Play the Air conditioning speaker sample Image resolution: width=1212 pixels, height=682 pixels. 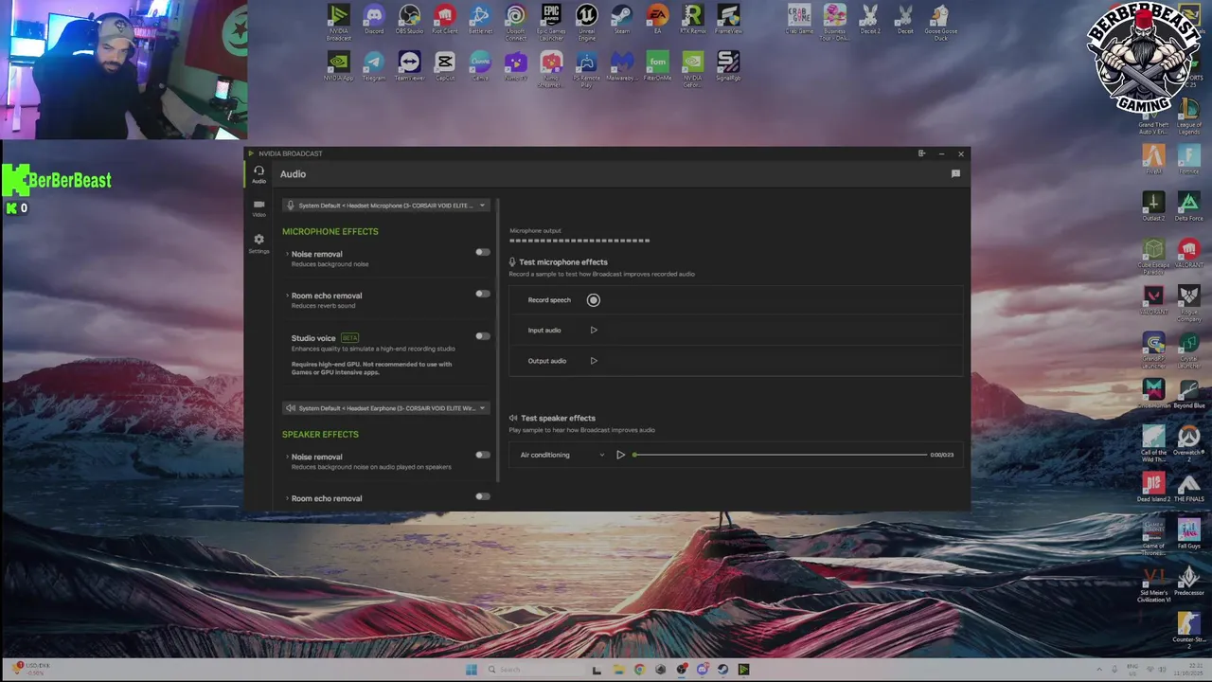coord(620,455)
